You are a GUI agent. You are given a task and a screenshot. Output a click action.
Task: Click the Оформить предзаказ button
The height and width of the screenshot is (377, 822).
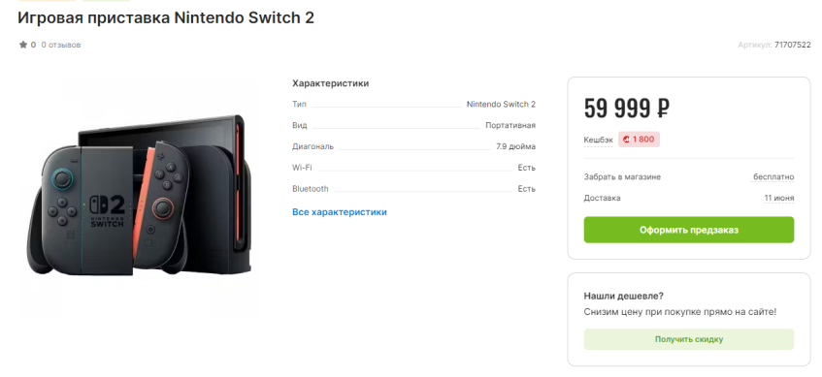689,230
